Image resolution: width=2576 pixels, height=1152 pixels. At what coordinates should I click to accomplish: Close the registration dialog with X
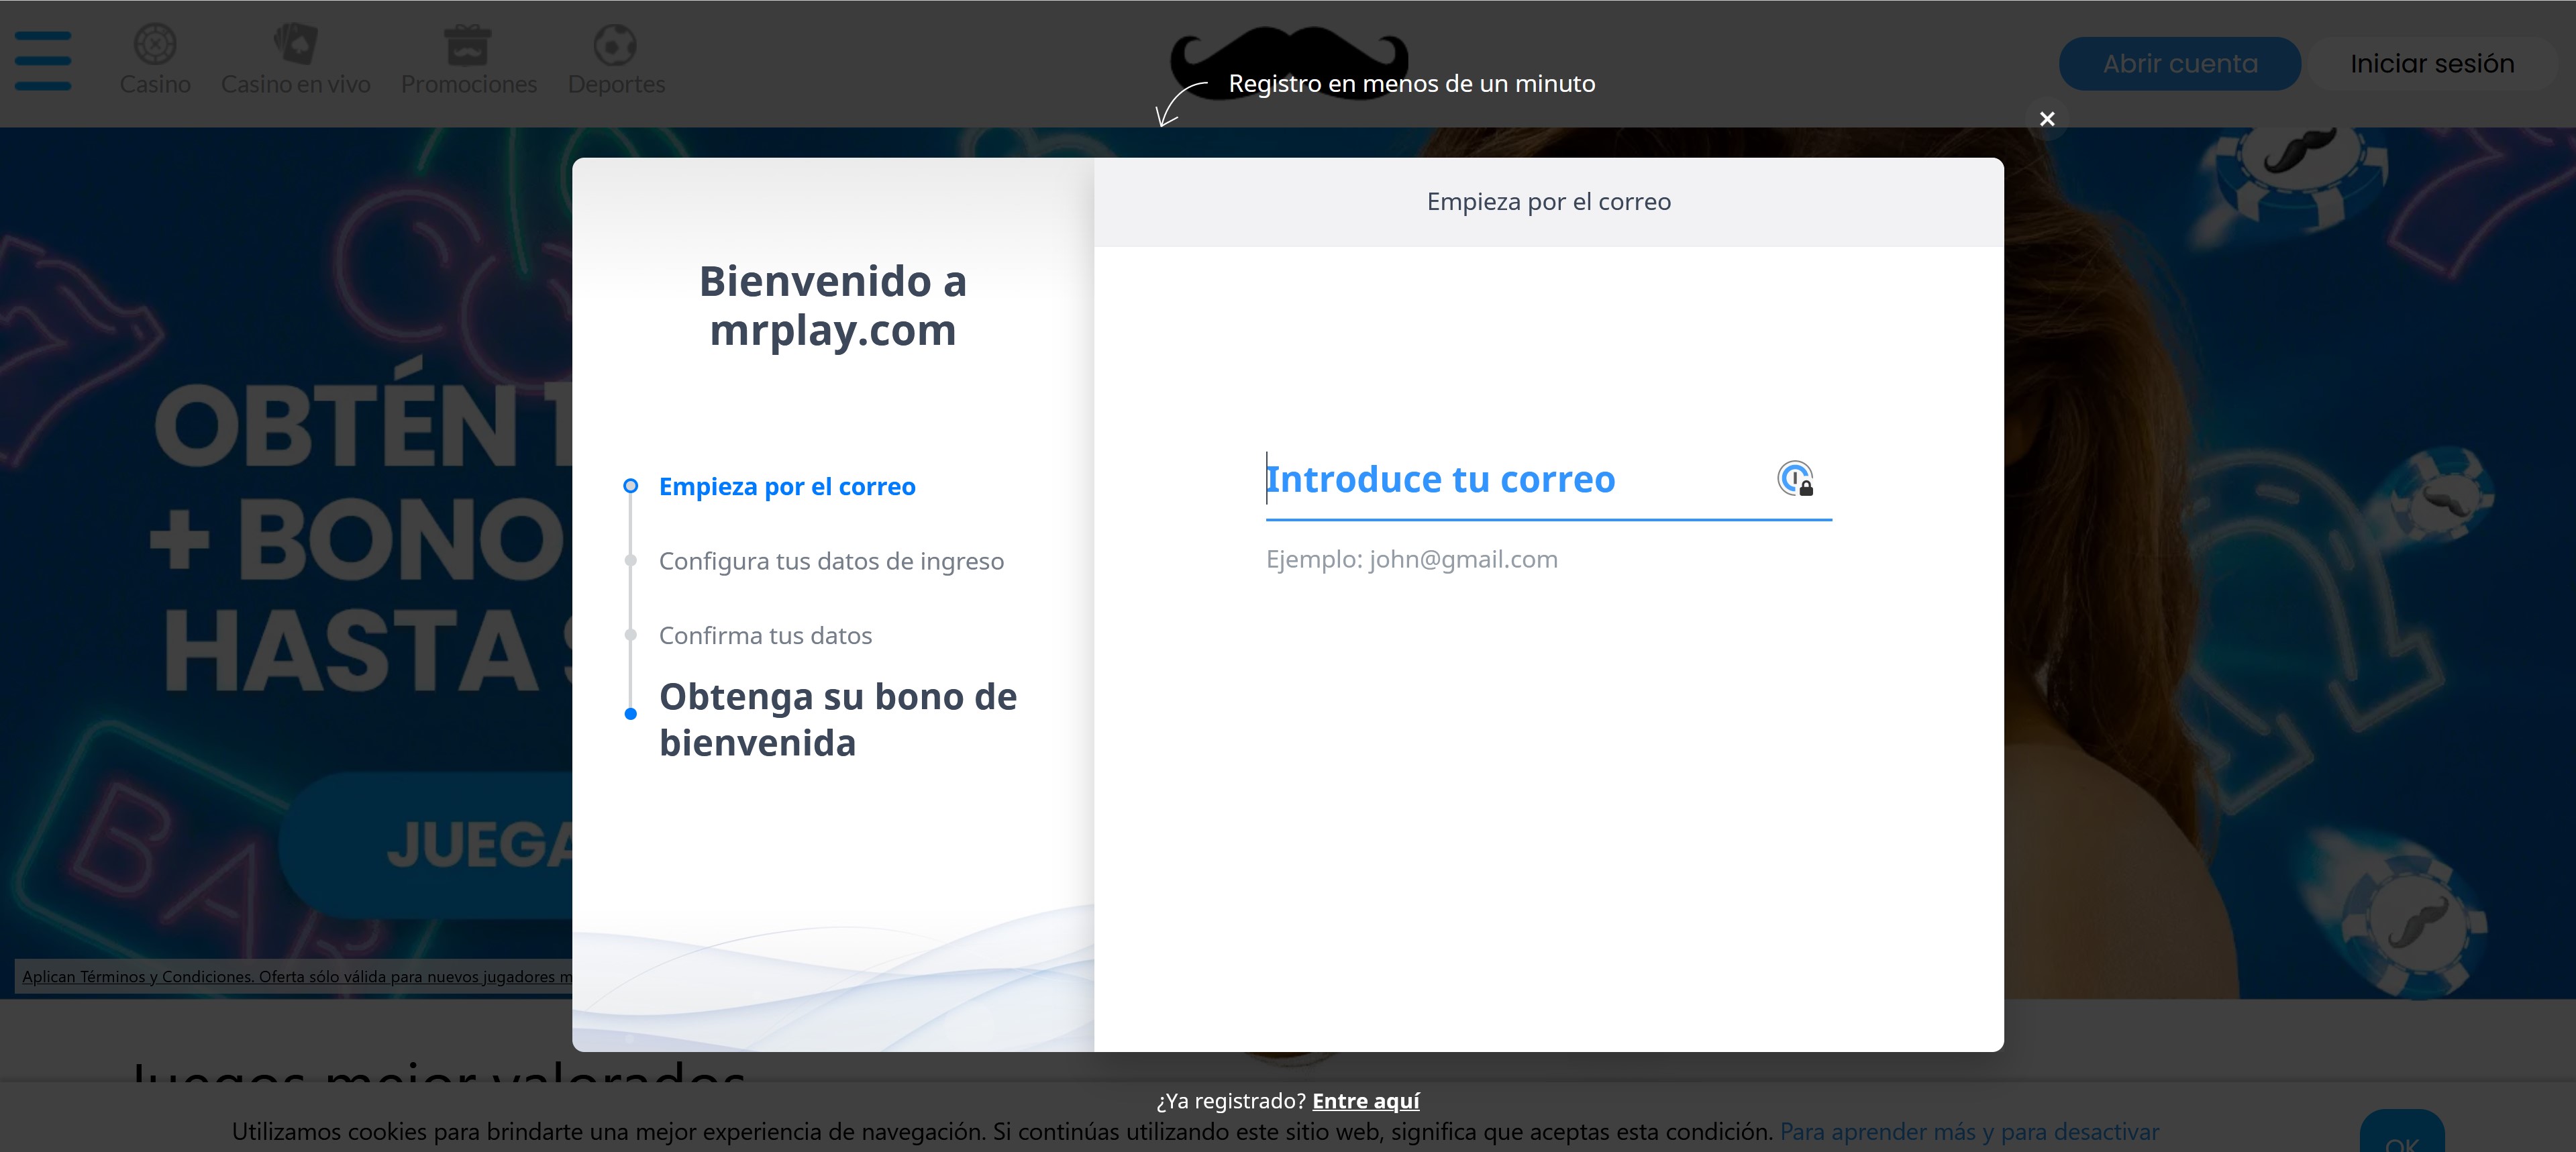point(2047,119)
